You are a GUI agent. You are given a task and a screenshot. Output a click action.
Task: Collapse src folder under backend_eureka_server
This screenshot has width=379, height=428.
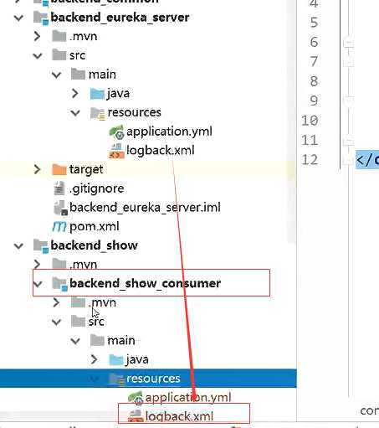(x=38, y=55)
